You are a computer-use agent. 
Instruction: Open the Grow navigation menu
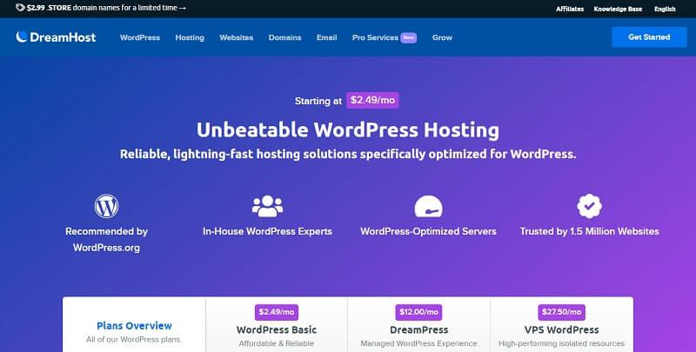pos(442,37)
